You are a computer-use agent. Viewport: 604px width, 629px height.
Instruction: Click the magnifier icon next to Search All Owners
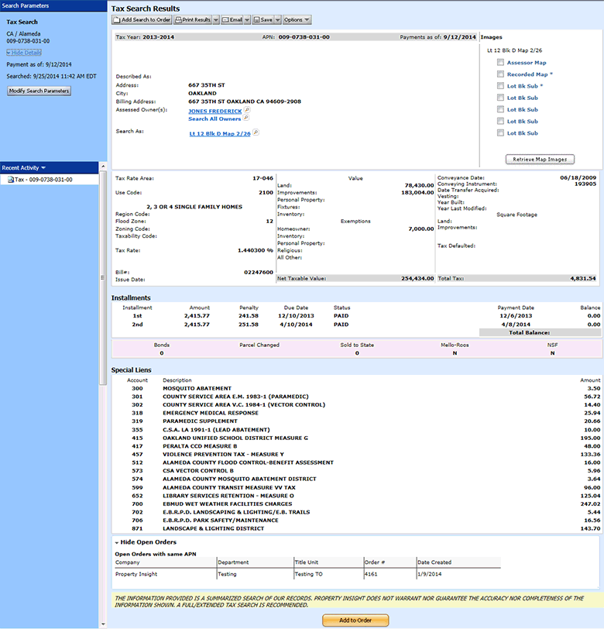(x=246, y=119)
